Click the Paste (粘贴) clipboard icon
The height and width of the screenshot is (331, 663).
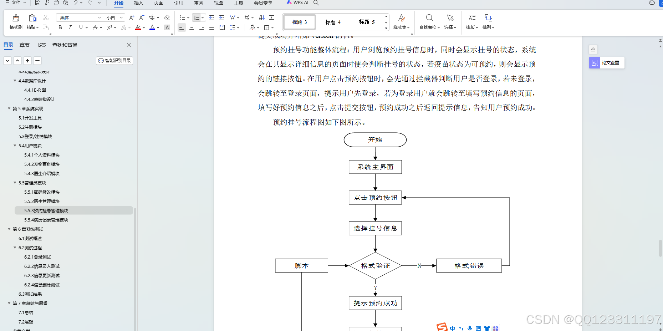point(32,18)
